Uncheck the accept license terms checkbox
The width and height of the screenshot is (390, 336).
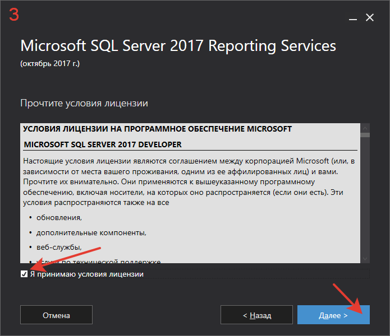coord(24,274)
